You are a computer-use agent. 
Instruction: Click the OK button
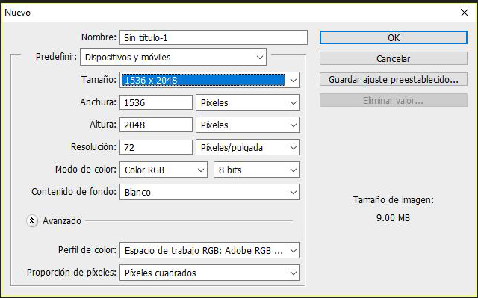click(x=394, y=37)
